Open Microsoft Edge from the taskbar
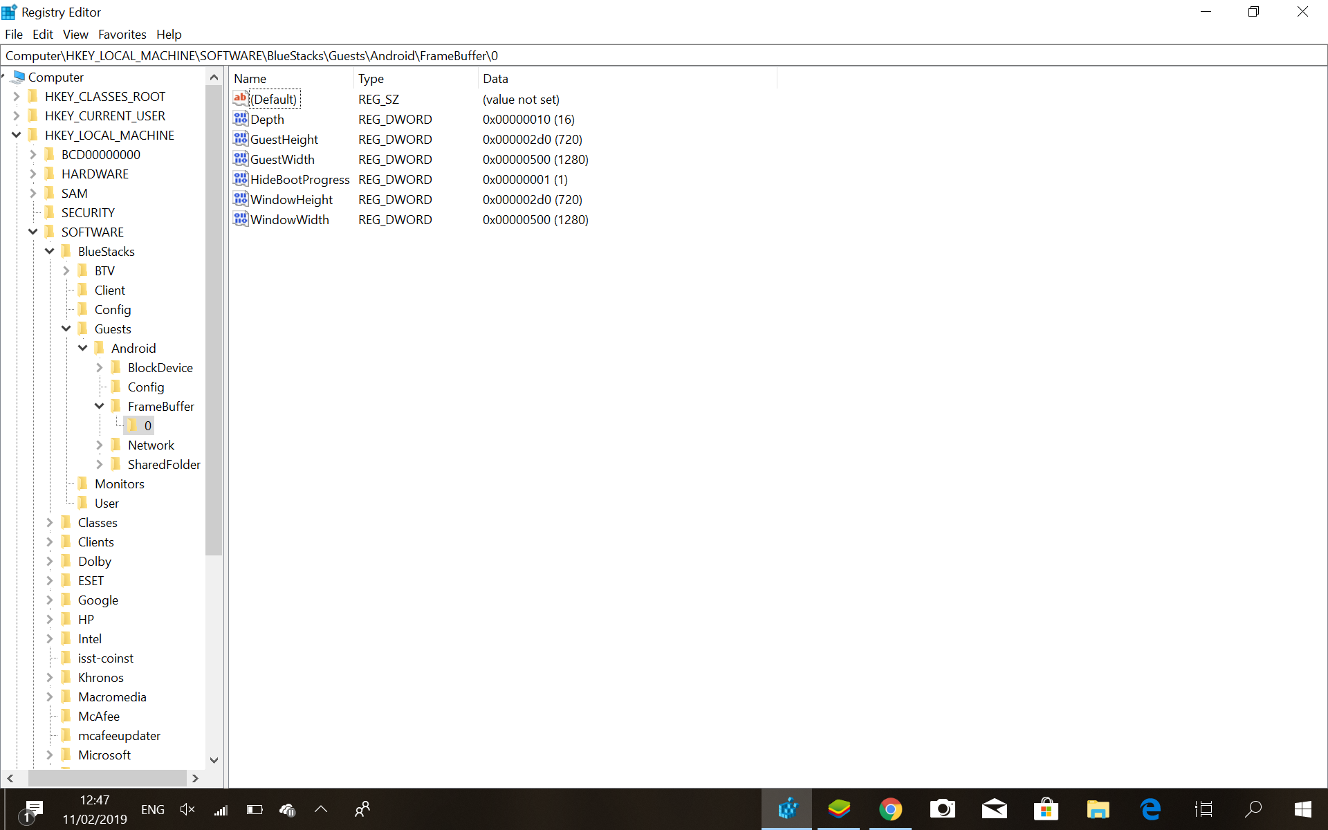The image size is (1328, 830). click(x=1150, y=809)
